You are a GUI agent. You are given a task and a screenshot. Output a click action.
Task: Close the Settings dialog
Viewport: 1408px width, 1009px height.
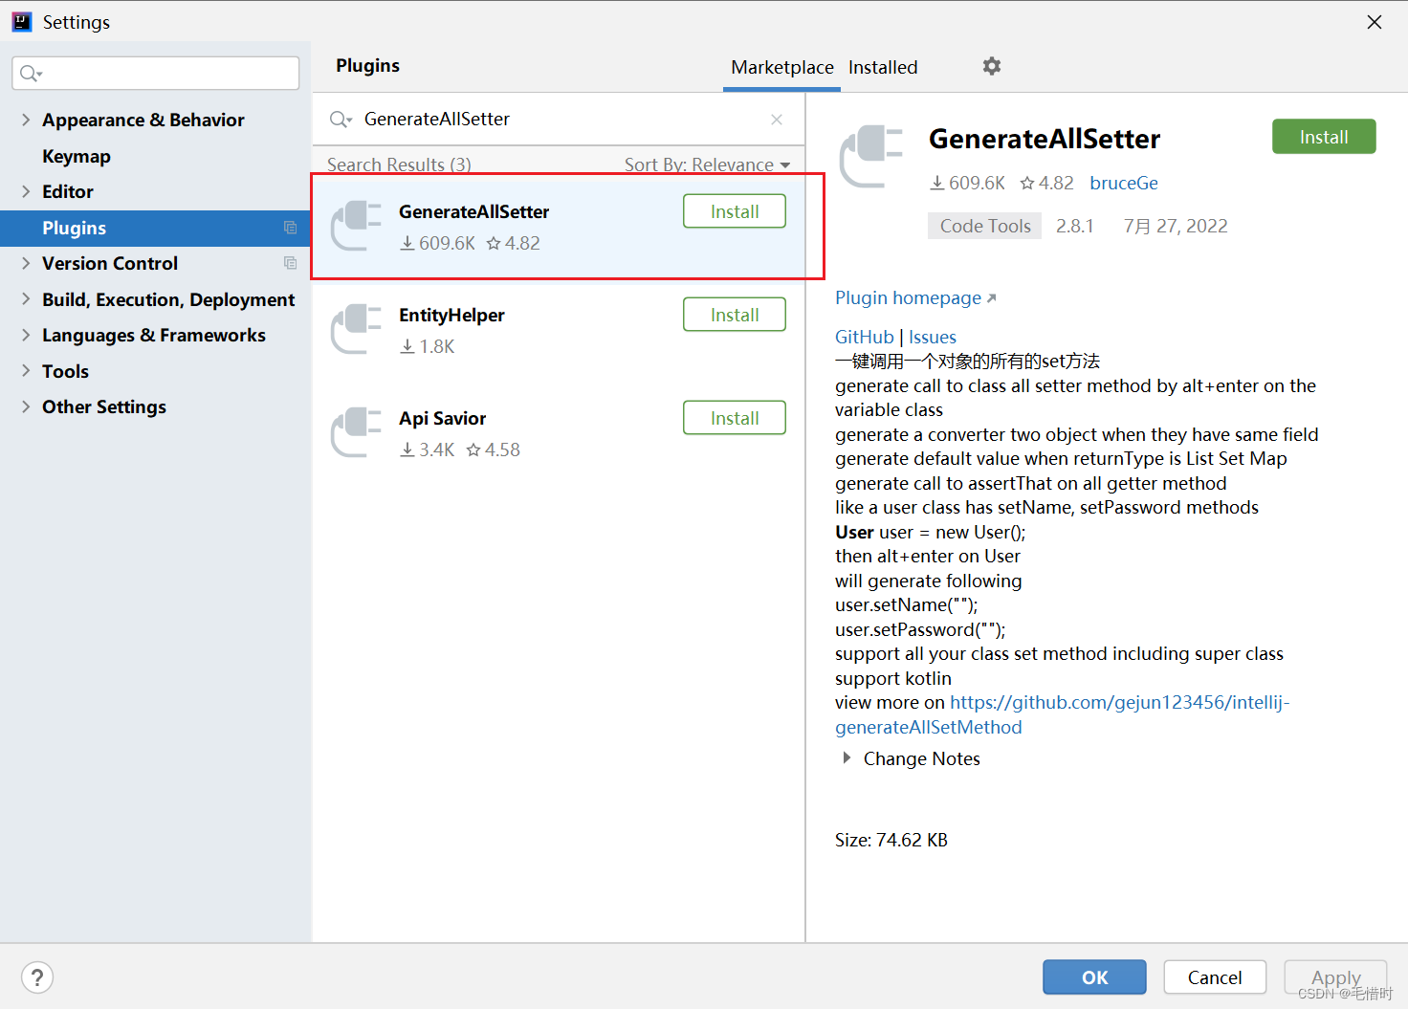(1375, 22)
